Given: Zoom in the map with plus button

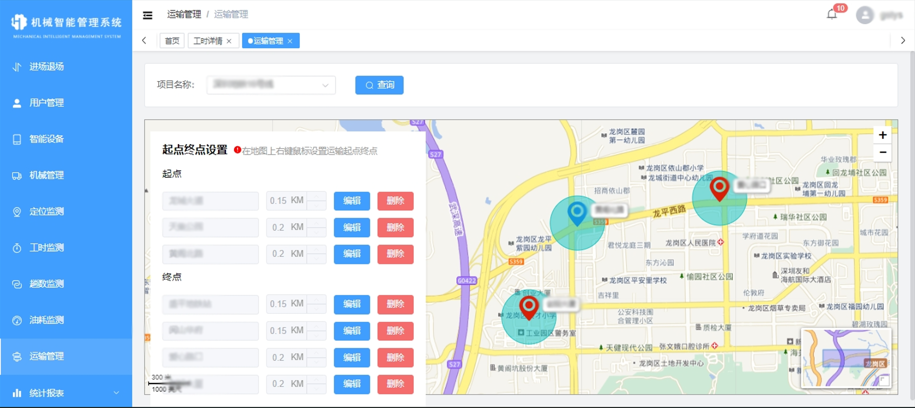Looking at the screenshot, I should click(882, 135).
